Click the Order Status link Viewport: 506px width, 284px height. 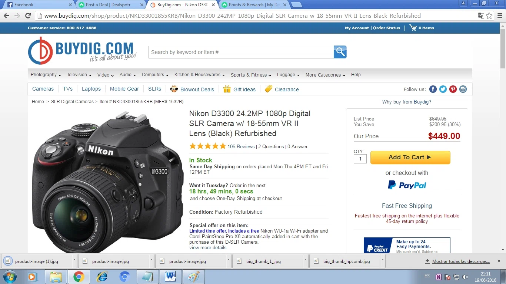(x=386, y=28)
